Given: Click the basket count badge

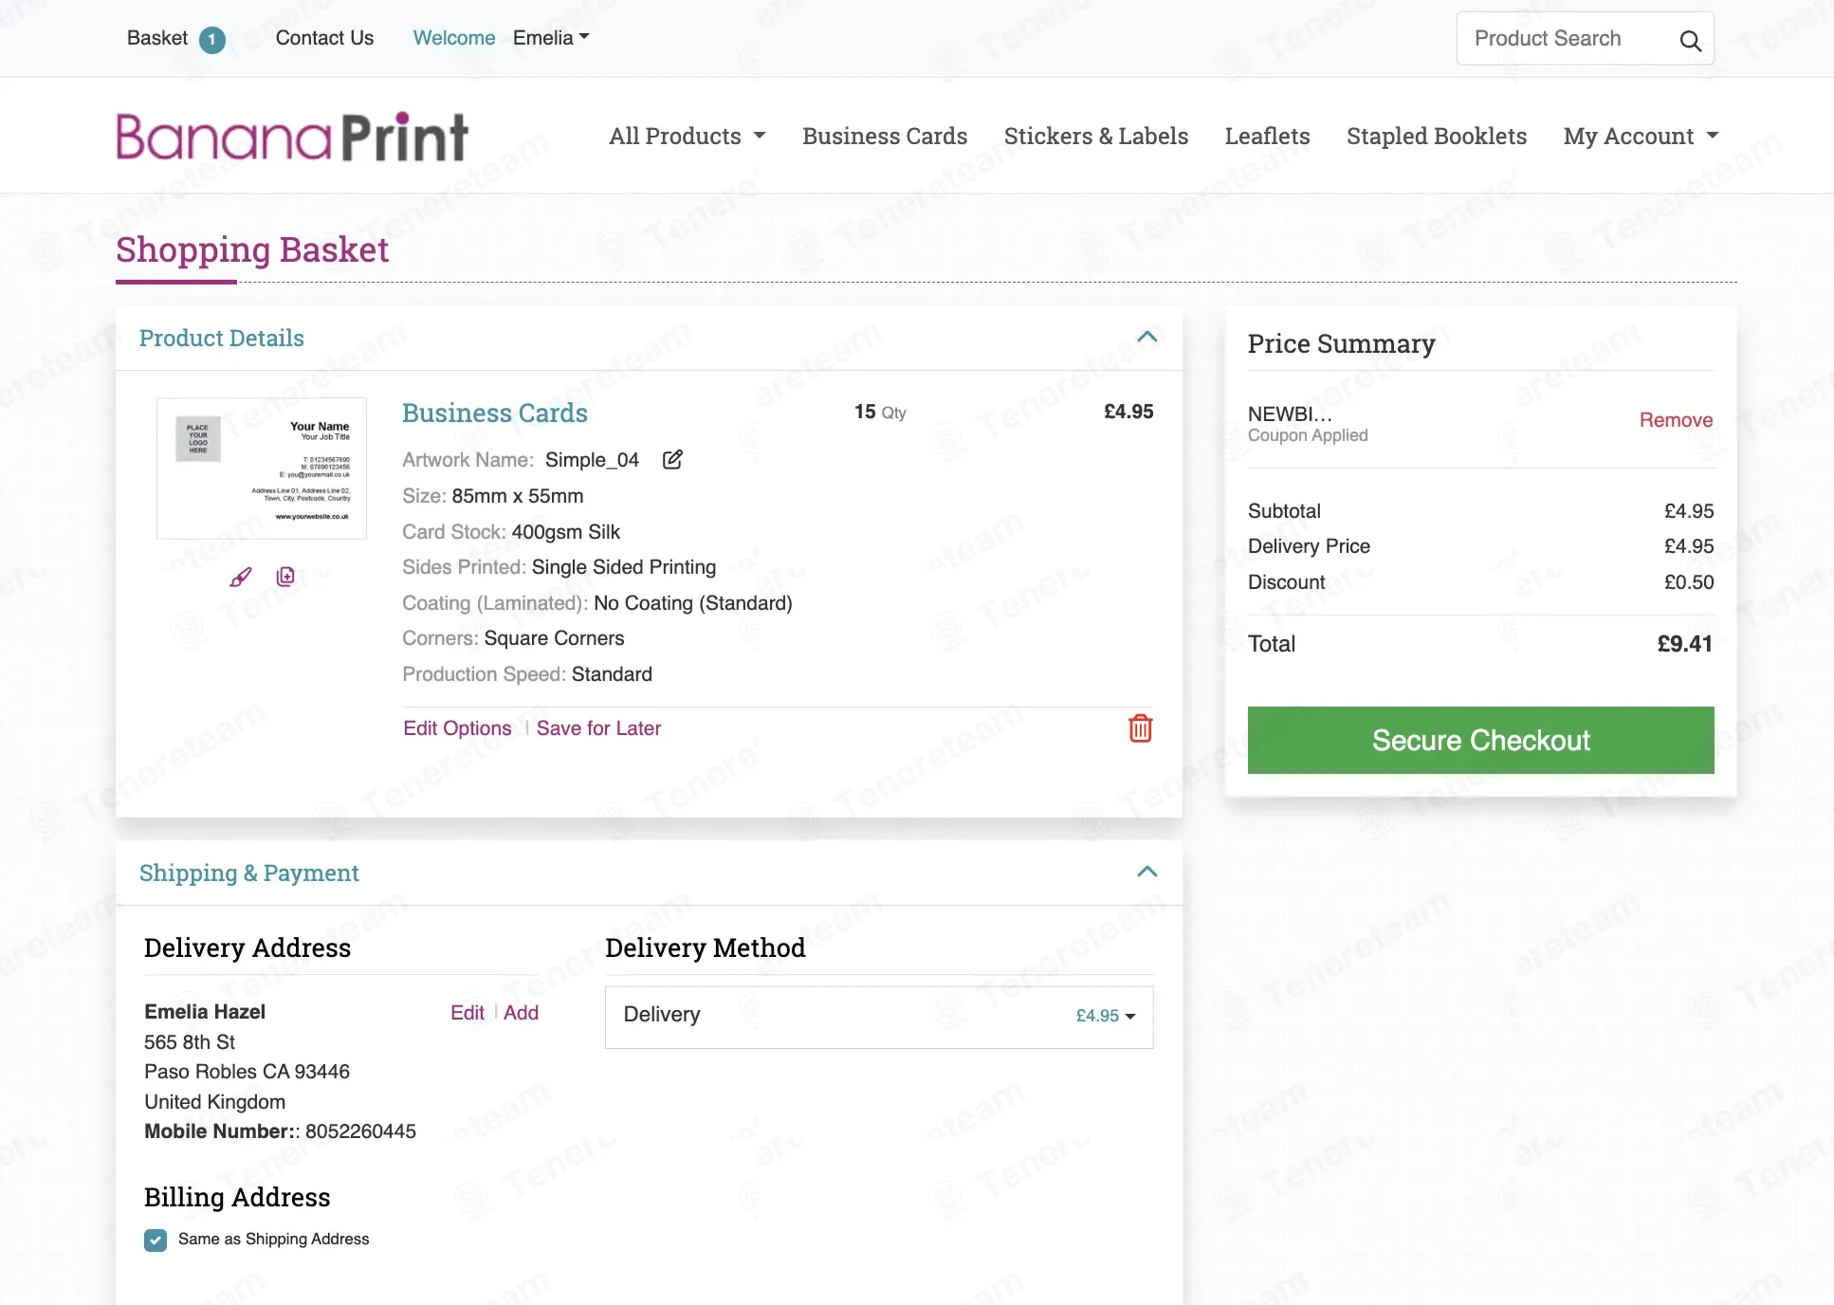Looking at the screenshot, I should tap(212, 40).
